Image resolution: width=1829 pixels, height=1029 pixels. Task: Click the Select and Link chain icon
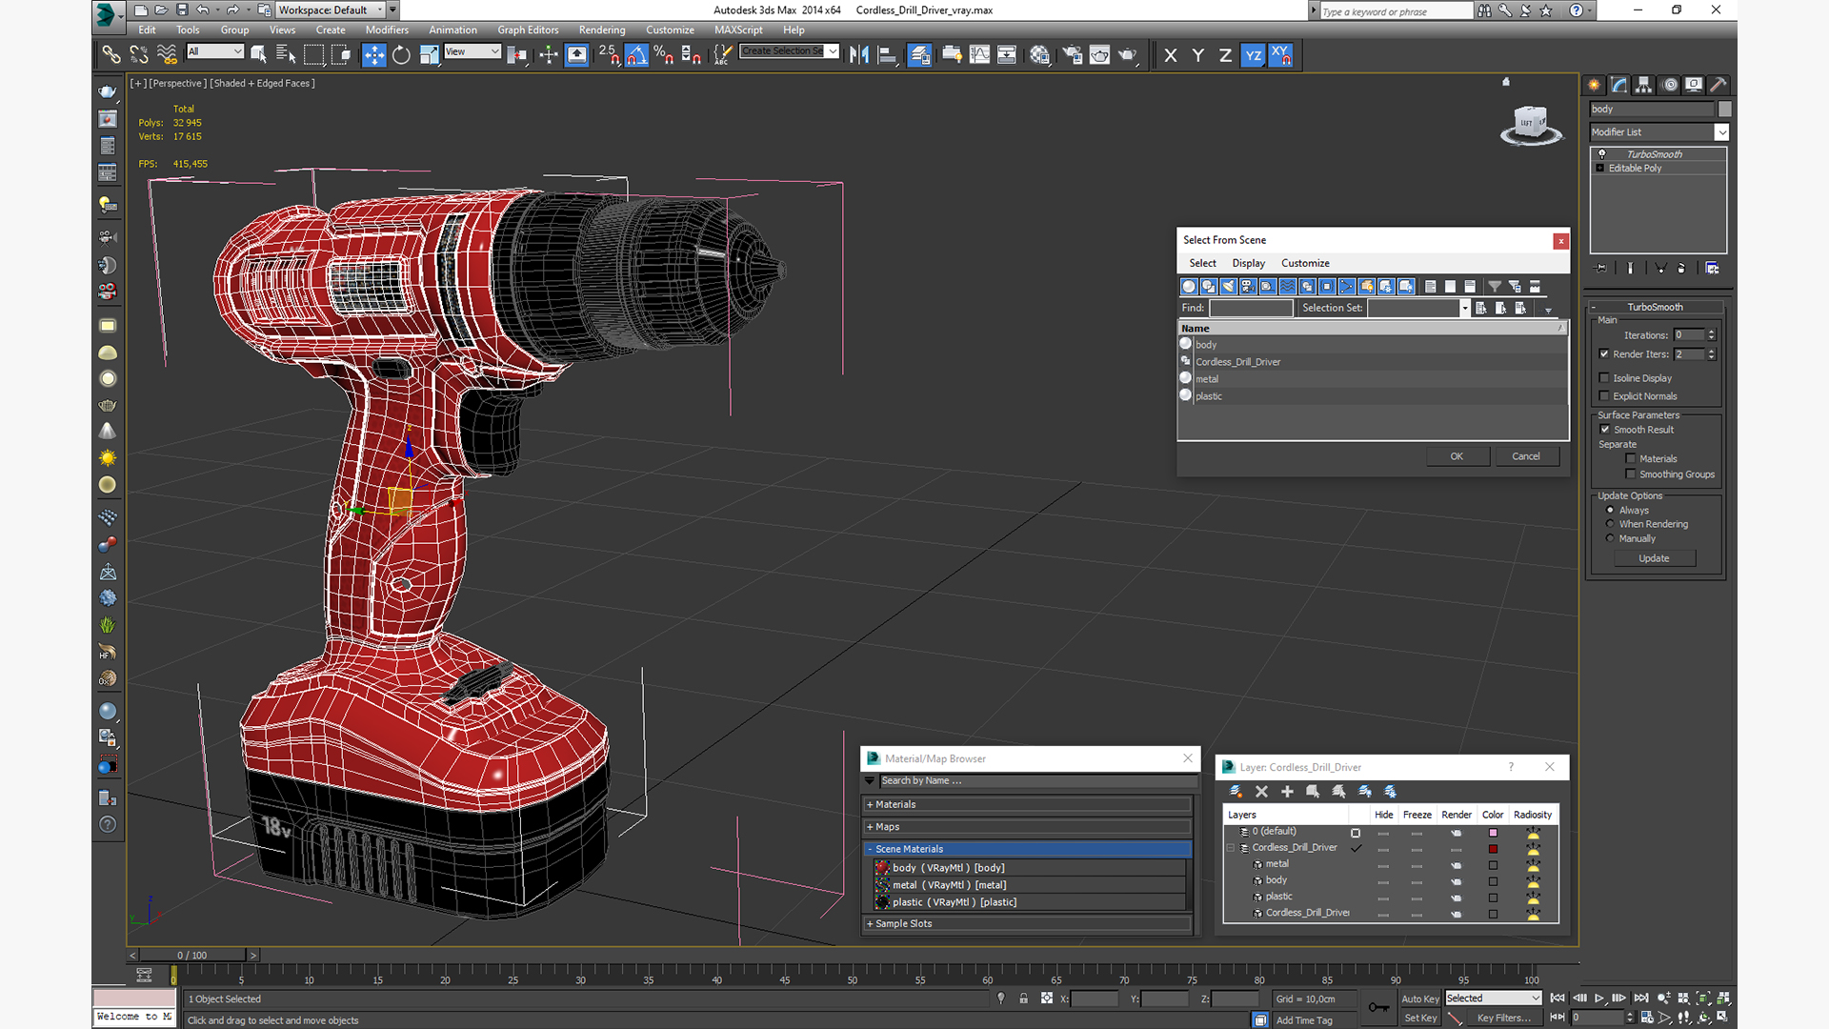pos(111,55)
